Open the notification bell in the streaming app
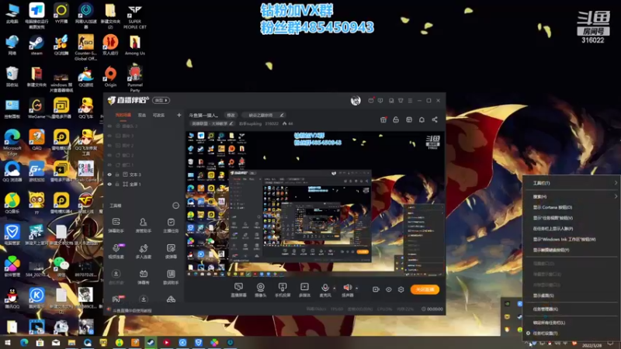621x349 pixels. (x=422, y=119)
